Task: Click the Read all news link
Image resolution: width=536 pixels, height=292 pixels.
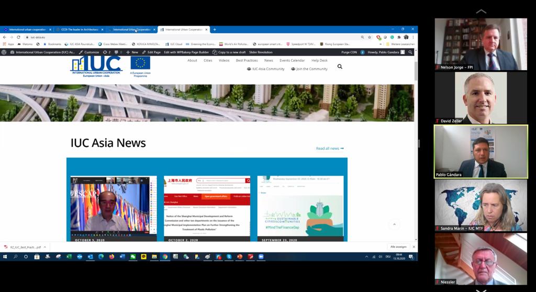Action: (x=330, y=149)
